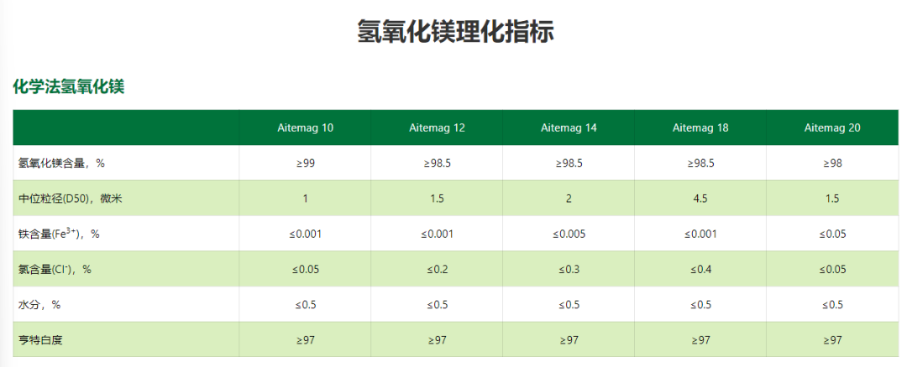Click the iron content ≤0.05 for Aitemag 20
The width and height of the screenshot is (907, 367).
coord(832,234)
